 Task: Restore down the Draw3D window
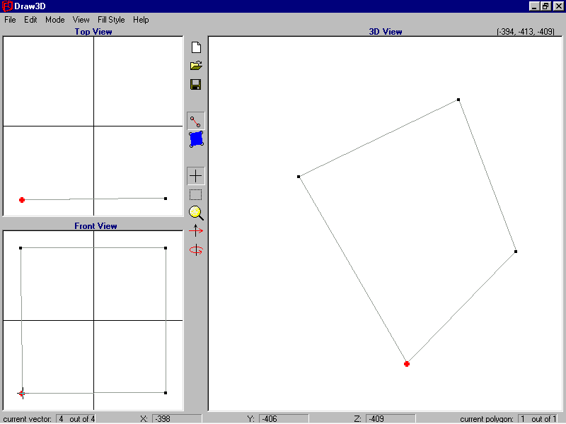(x=545, y=6)
